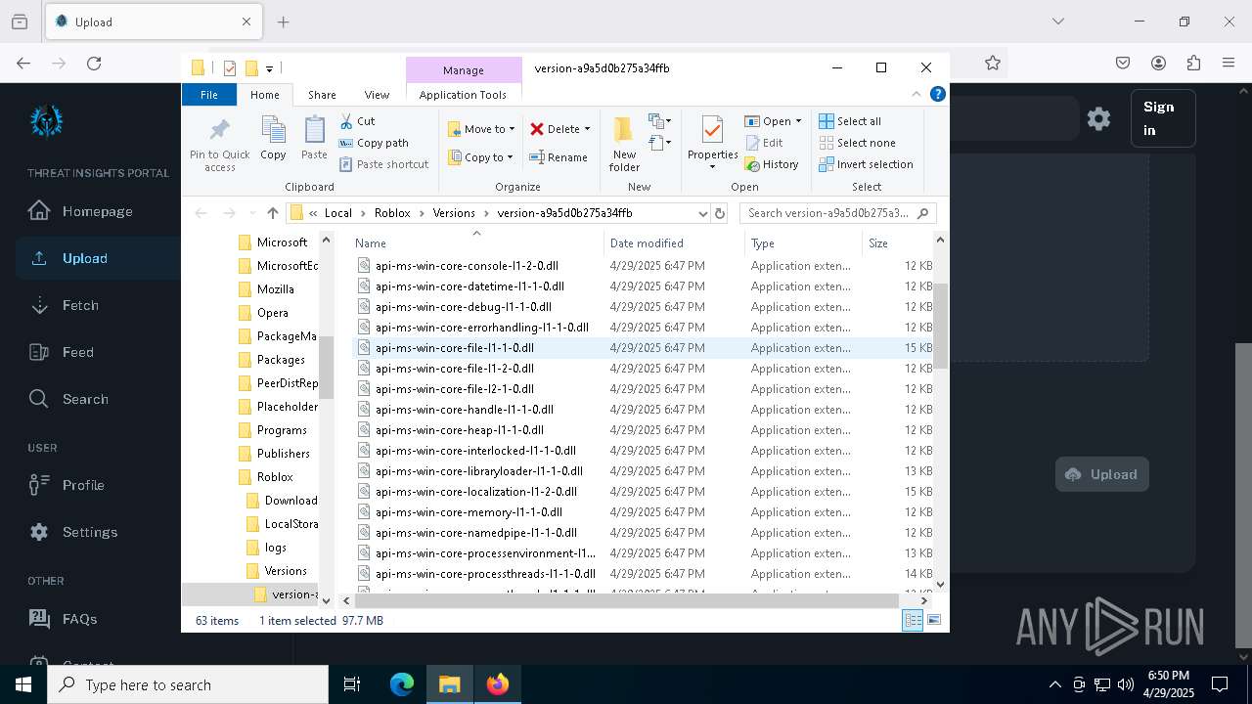Image resolution: width=1252 pixels, height=704 pixels.
Task: Create a New folder
Action: (x=624, y=145)
